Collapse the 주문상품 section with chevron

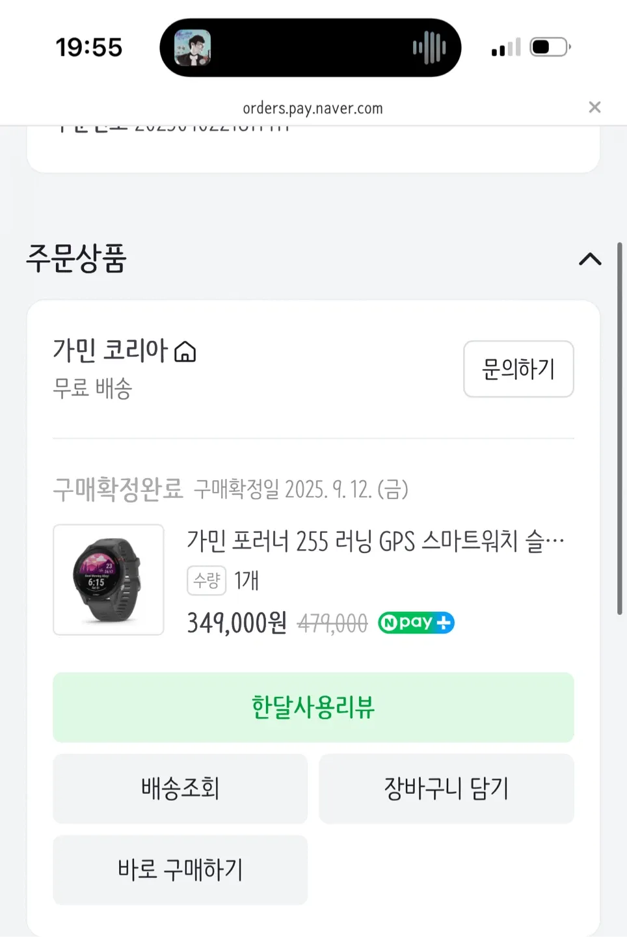pos(590,259)
